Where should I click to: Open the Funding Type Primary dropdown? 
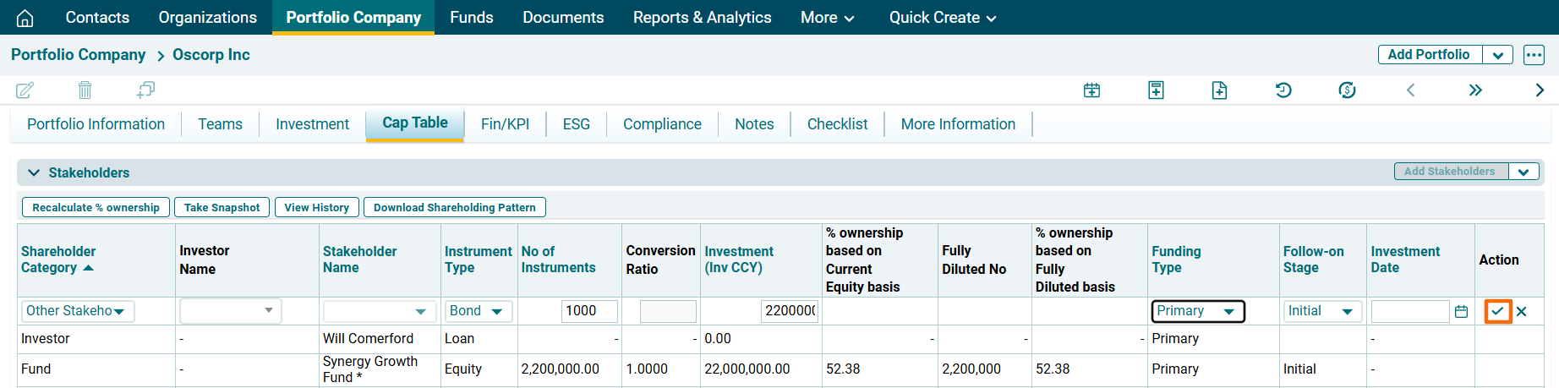pyautogui.click(x=1197, y=311)
